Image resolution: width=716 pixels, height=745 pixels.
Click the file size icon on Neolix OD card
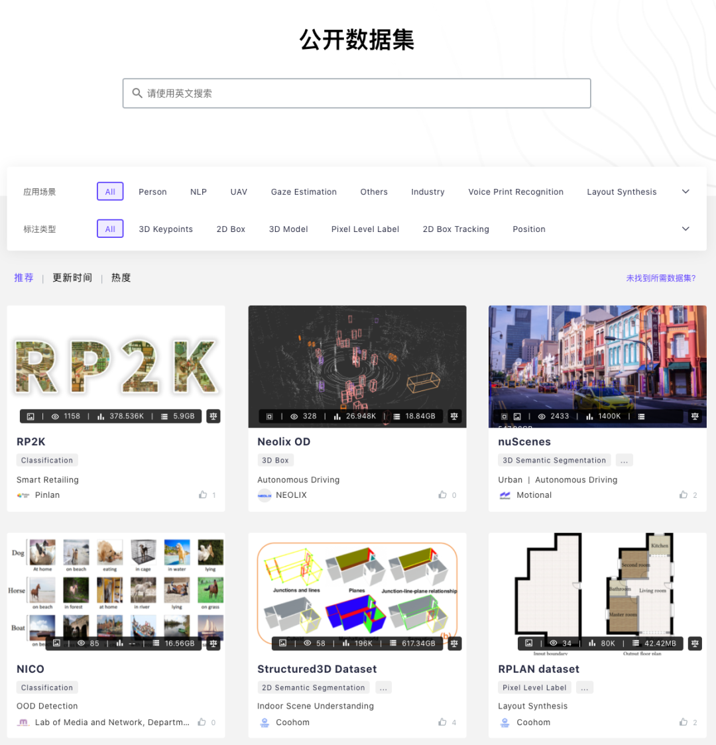(396, 416)
